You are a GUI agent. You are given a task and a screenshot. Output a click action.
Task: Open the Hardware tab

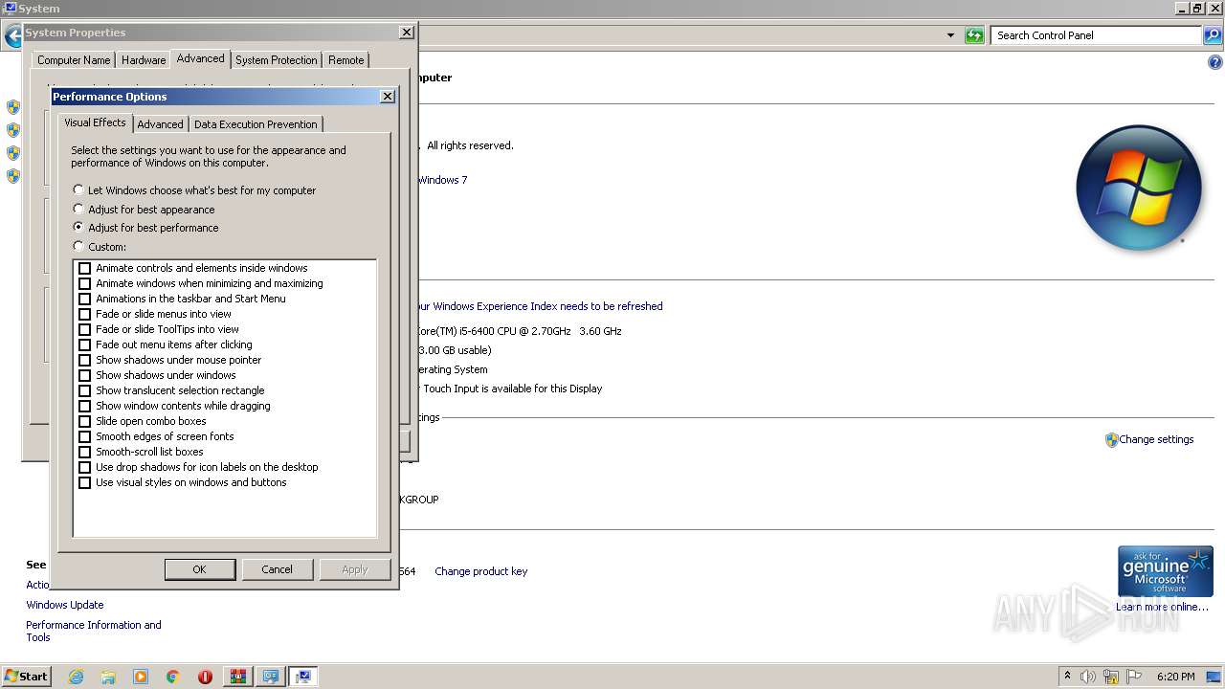pyautogui.click(x=144, y=60)
